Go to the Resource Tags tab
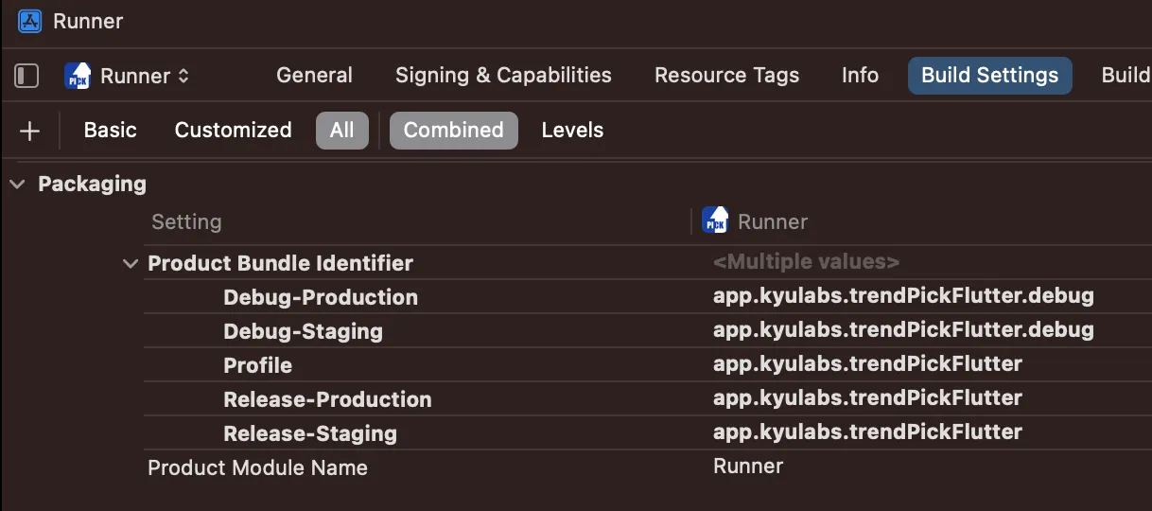The width and height of the screenshot is (1152, 511). coord(726,76)
